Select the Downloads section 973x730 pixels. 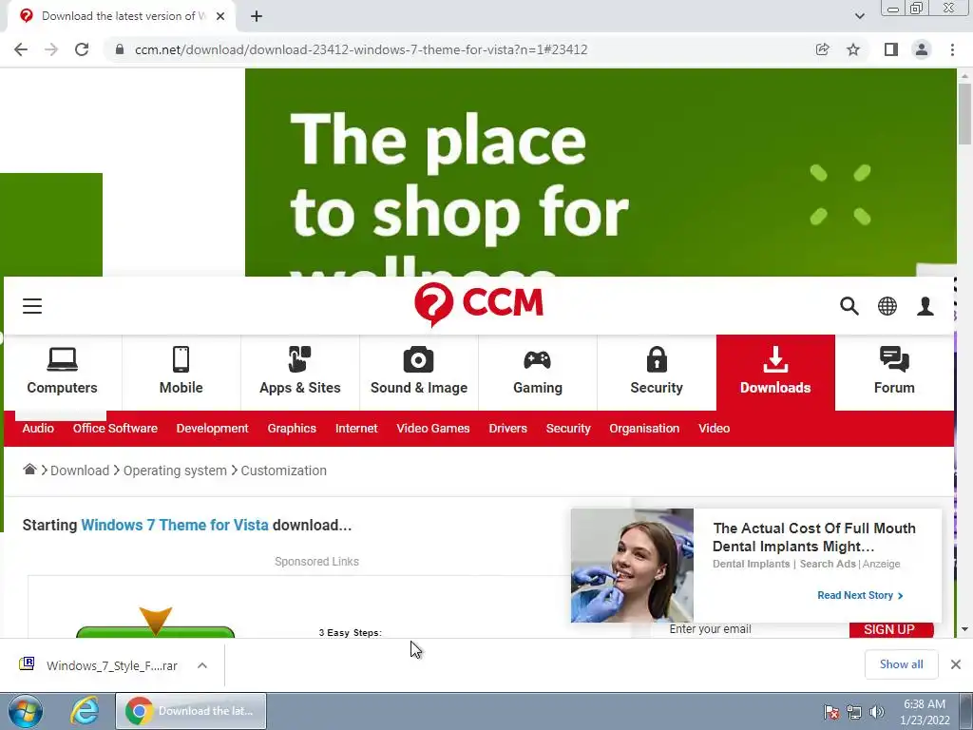[x=775, y=373]
